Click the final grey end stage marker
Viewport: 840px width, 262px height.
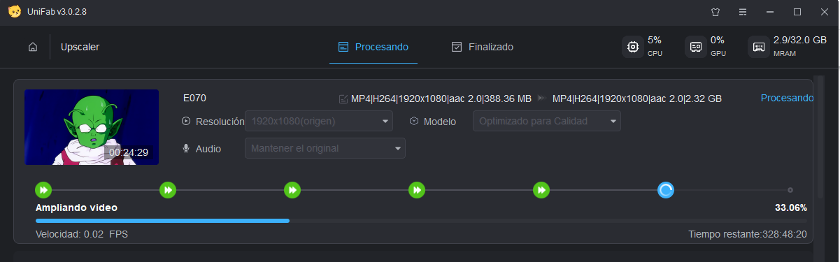(790, 189)
